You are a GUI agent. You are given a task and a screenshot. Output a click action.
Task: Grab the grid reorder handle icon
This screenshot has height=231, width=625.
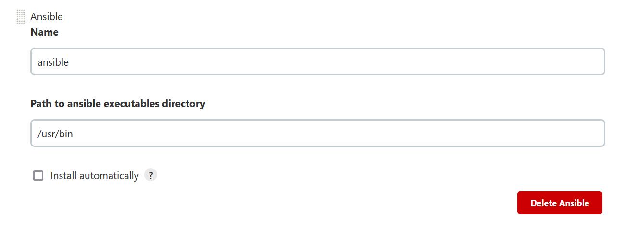click(20, 17)
